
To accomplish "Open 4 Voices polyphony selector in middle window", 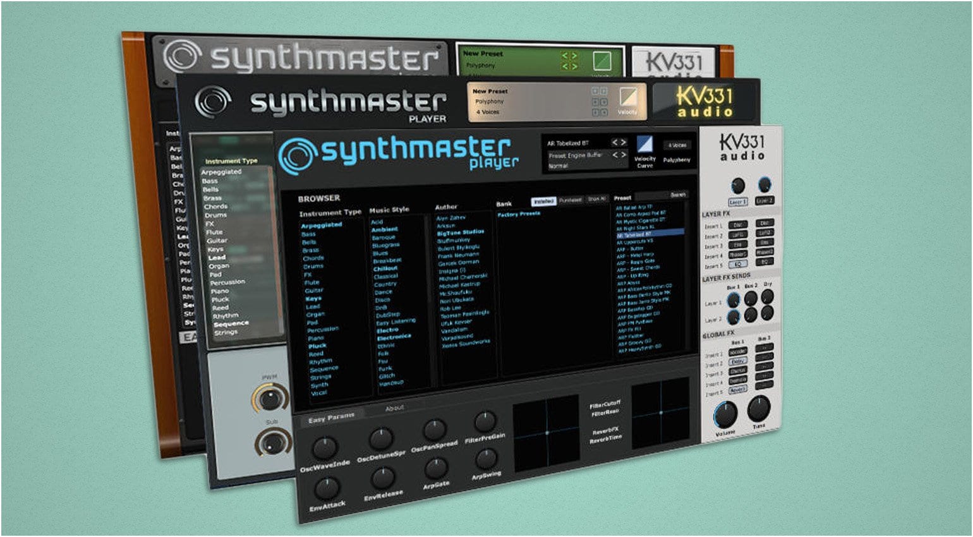I will tap(488, 112).
